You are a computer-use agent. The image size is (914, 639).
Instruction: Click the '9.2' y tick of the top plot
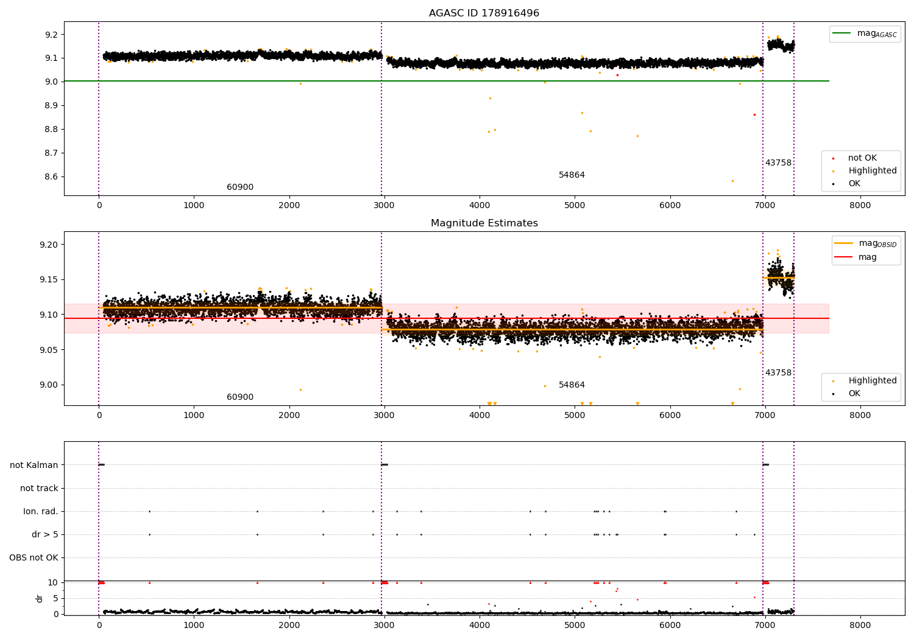51,35
